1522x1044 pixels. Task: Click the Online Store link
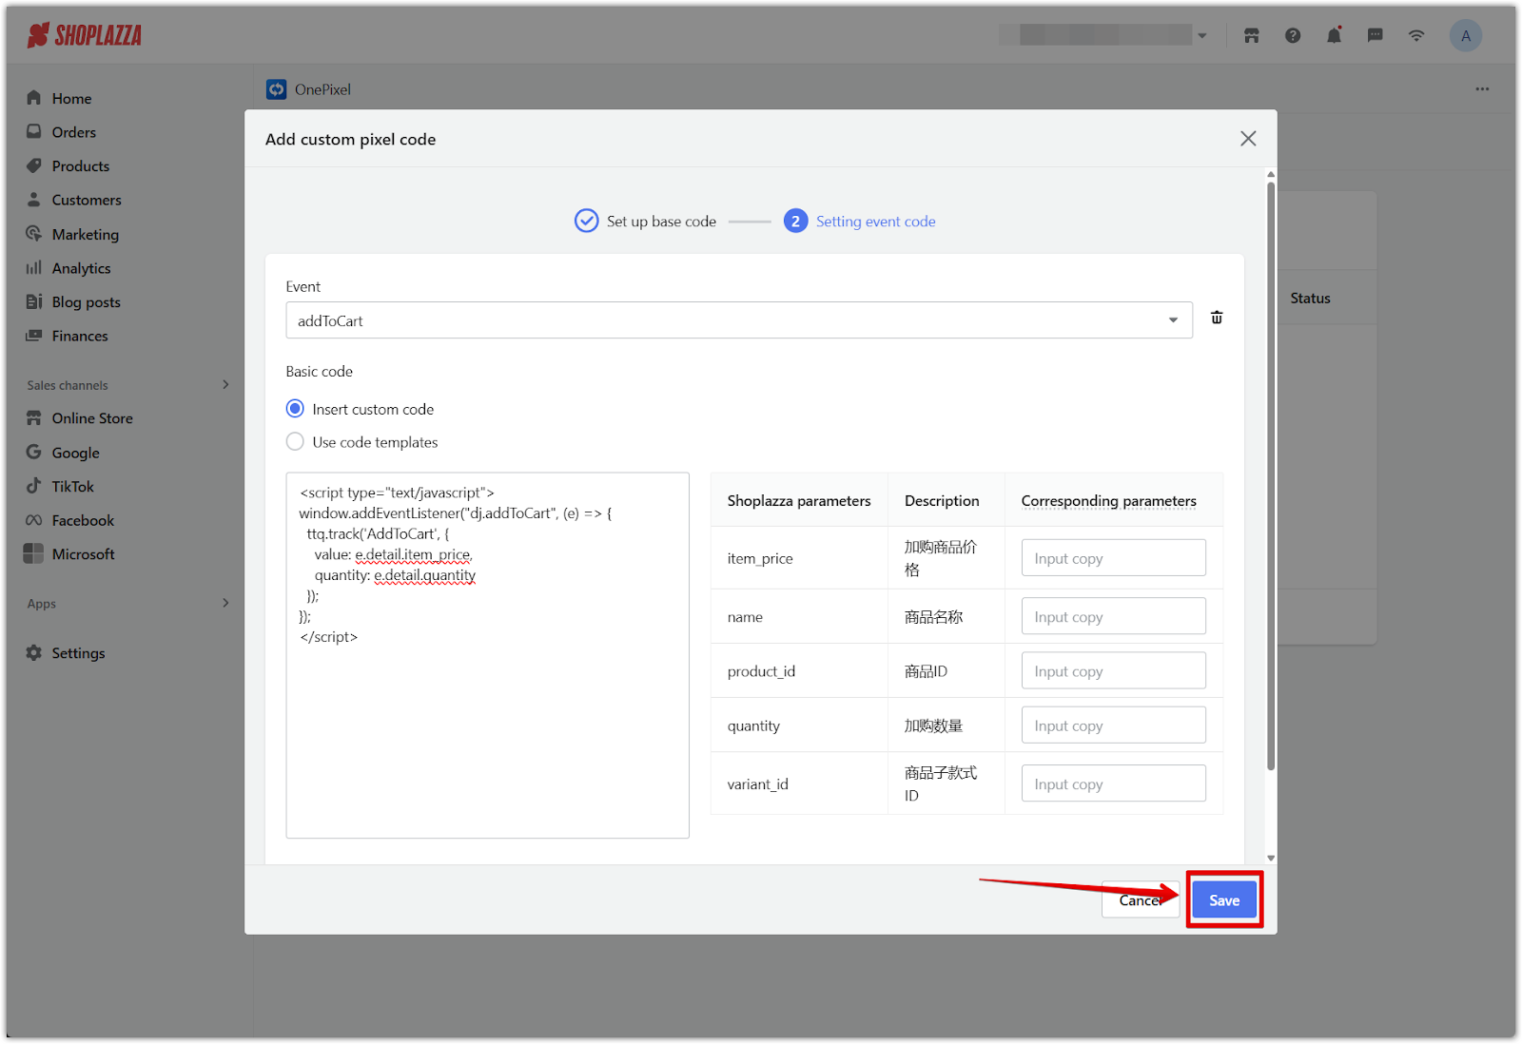pos(92,418)
